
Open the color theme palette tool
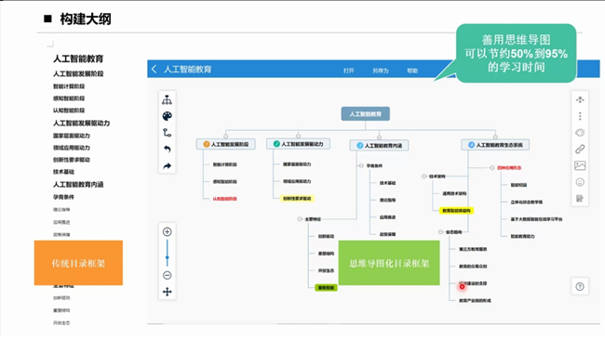[x=167, y=116]
